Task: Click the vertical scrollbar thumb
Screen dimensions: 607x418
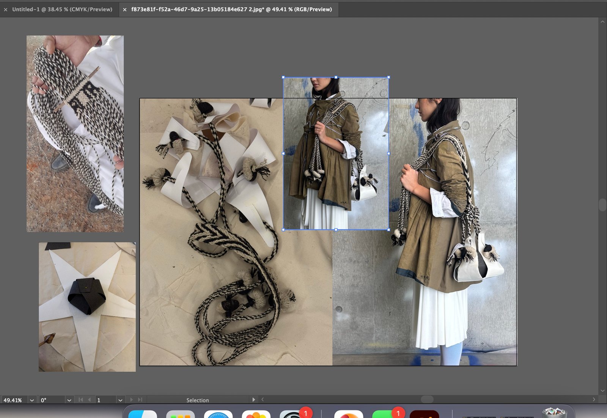Action: point(602,205)
